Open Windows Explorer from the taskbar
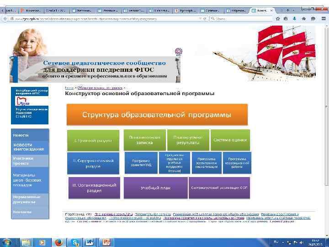This screenshot has height=247, width=329. tap(26, 242)
